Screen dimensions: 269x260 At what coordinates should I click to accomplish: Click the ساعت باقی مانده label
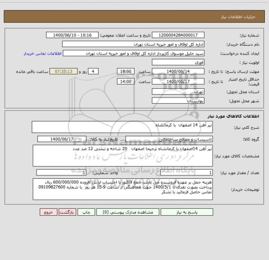tap(32, 71)
